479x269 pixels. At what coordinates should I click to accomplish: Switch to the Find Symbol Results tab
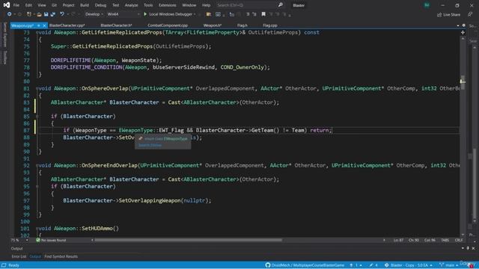point(61,256)
